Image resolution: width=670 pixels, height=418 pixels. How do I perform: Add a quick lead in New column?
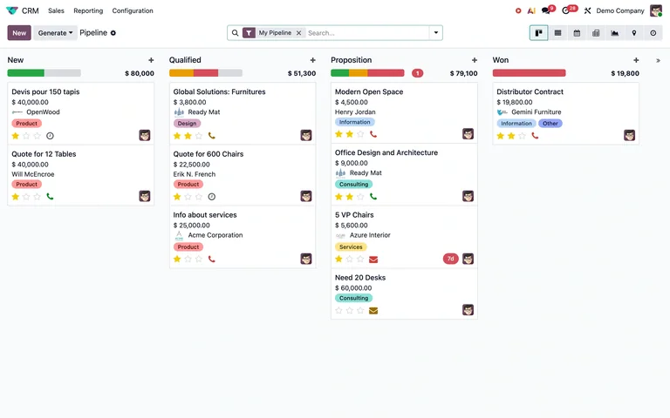tap(151, 60)
